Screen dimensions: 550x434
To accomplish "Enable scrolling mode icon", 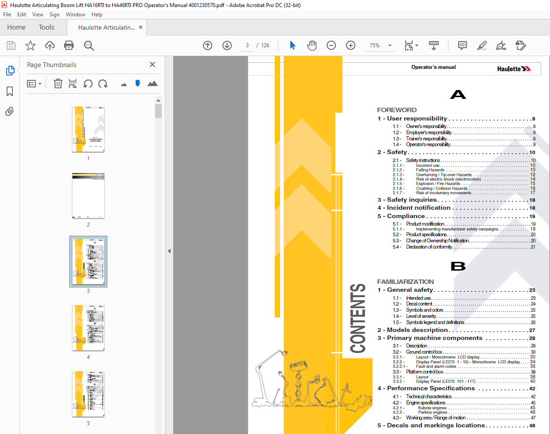I will click(434, 45).
